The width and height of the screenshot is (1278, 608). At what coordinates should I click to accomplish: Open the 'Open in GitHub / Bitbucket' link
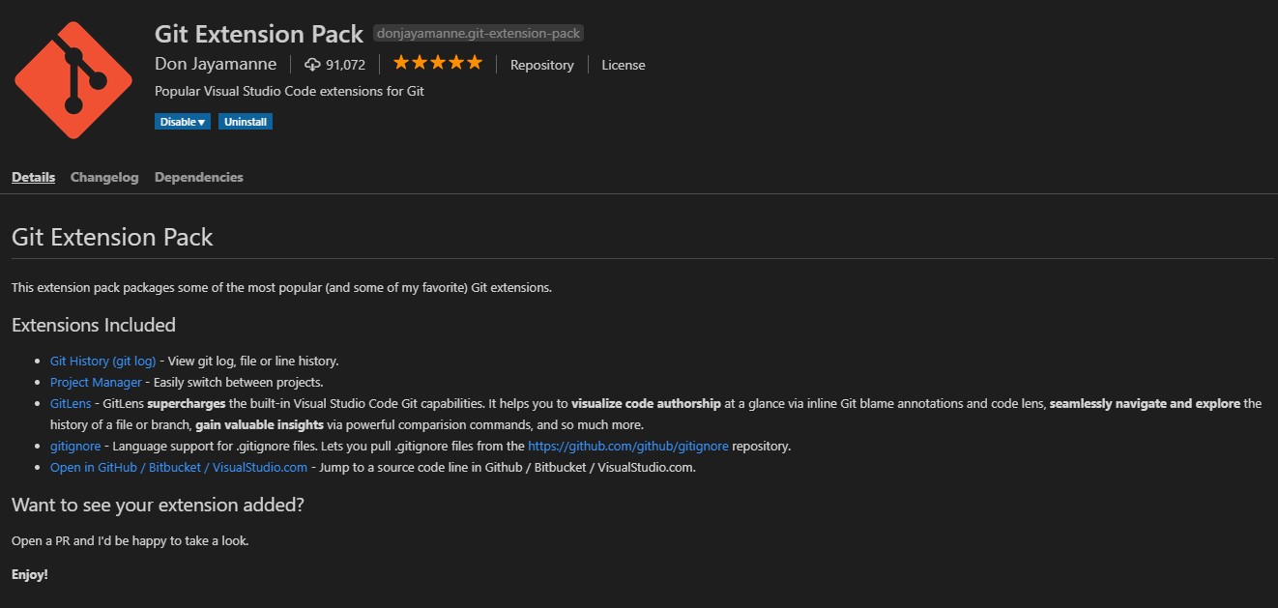179,467
